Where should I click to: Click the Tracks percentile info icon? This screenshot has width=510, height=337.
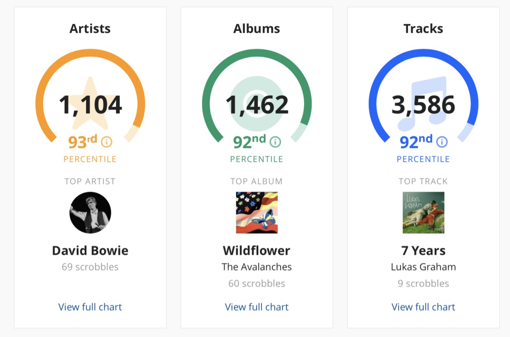point(442,142)
